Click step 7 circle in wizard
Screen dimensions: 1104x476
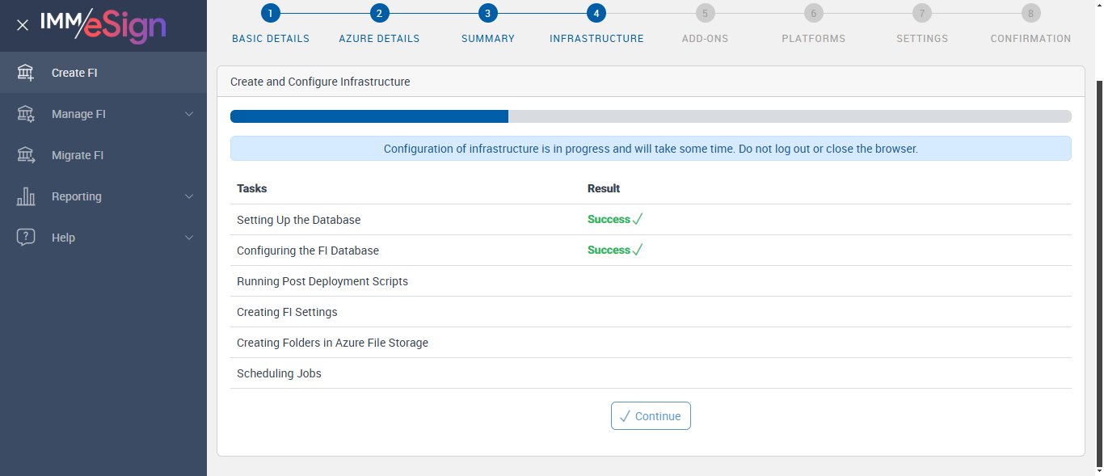tap(922, 13)
